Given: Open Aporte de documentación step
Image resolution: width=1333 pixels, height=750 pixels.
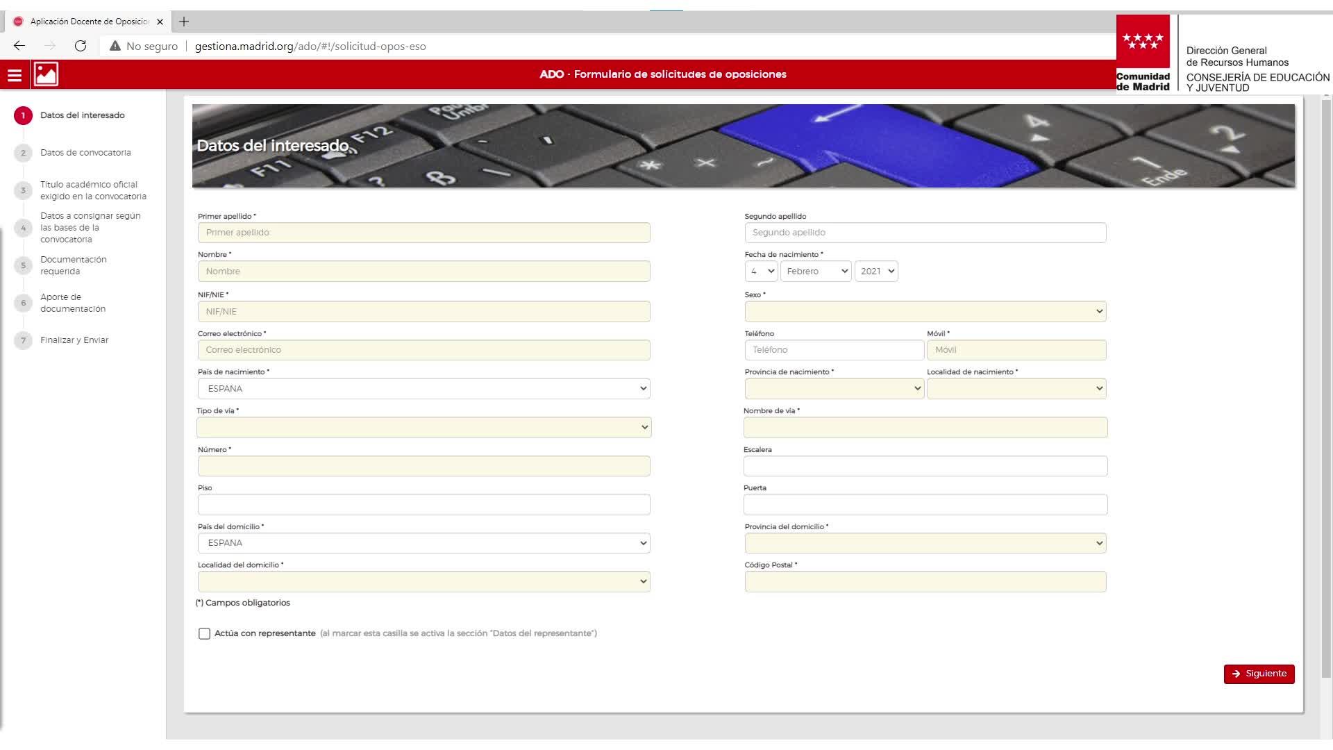Looking at the screenshot, I should tap(73, 303).
